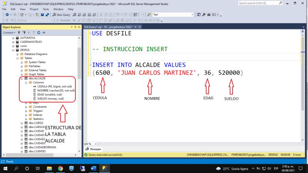Select the dbo.CIUDADBORRADA table

pos(40,147)
